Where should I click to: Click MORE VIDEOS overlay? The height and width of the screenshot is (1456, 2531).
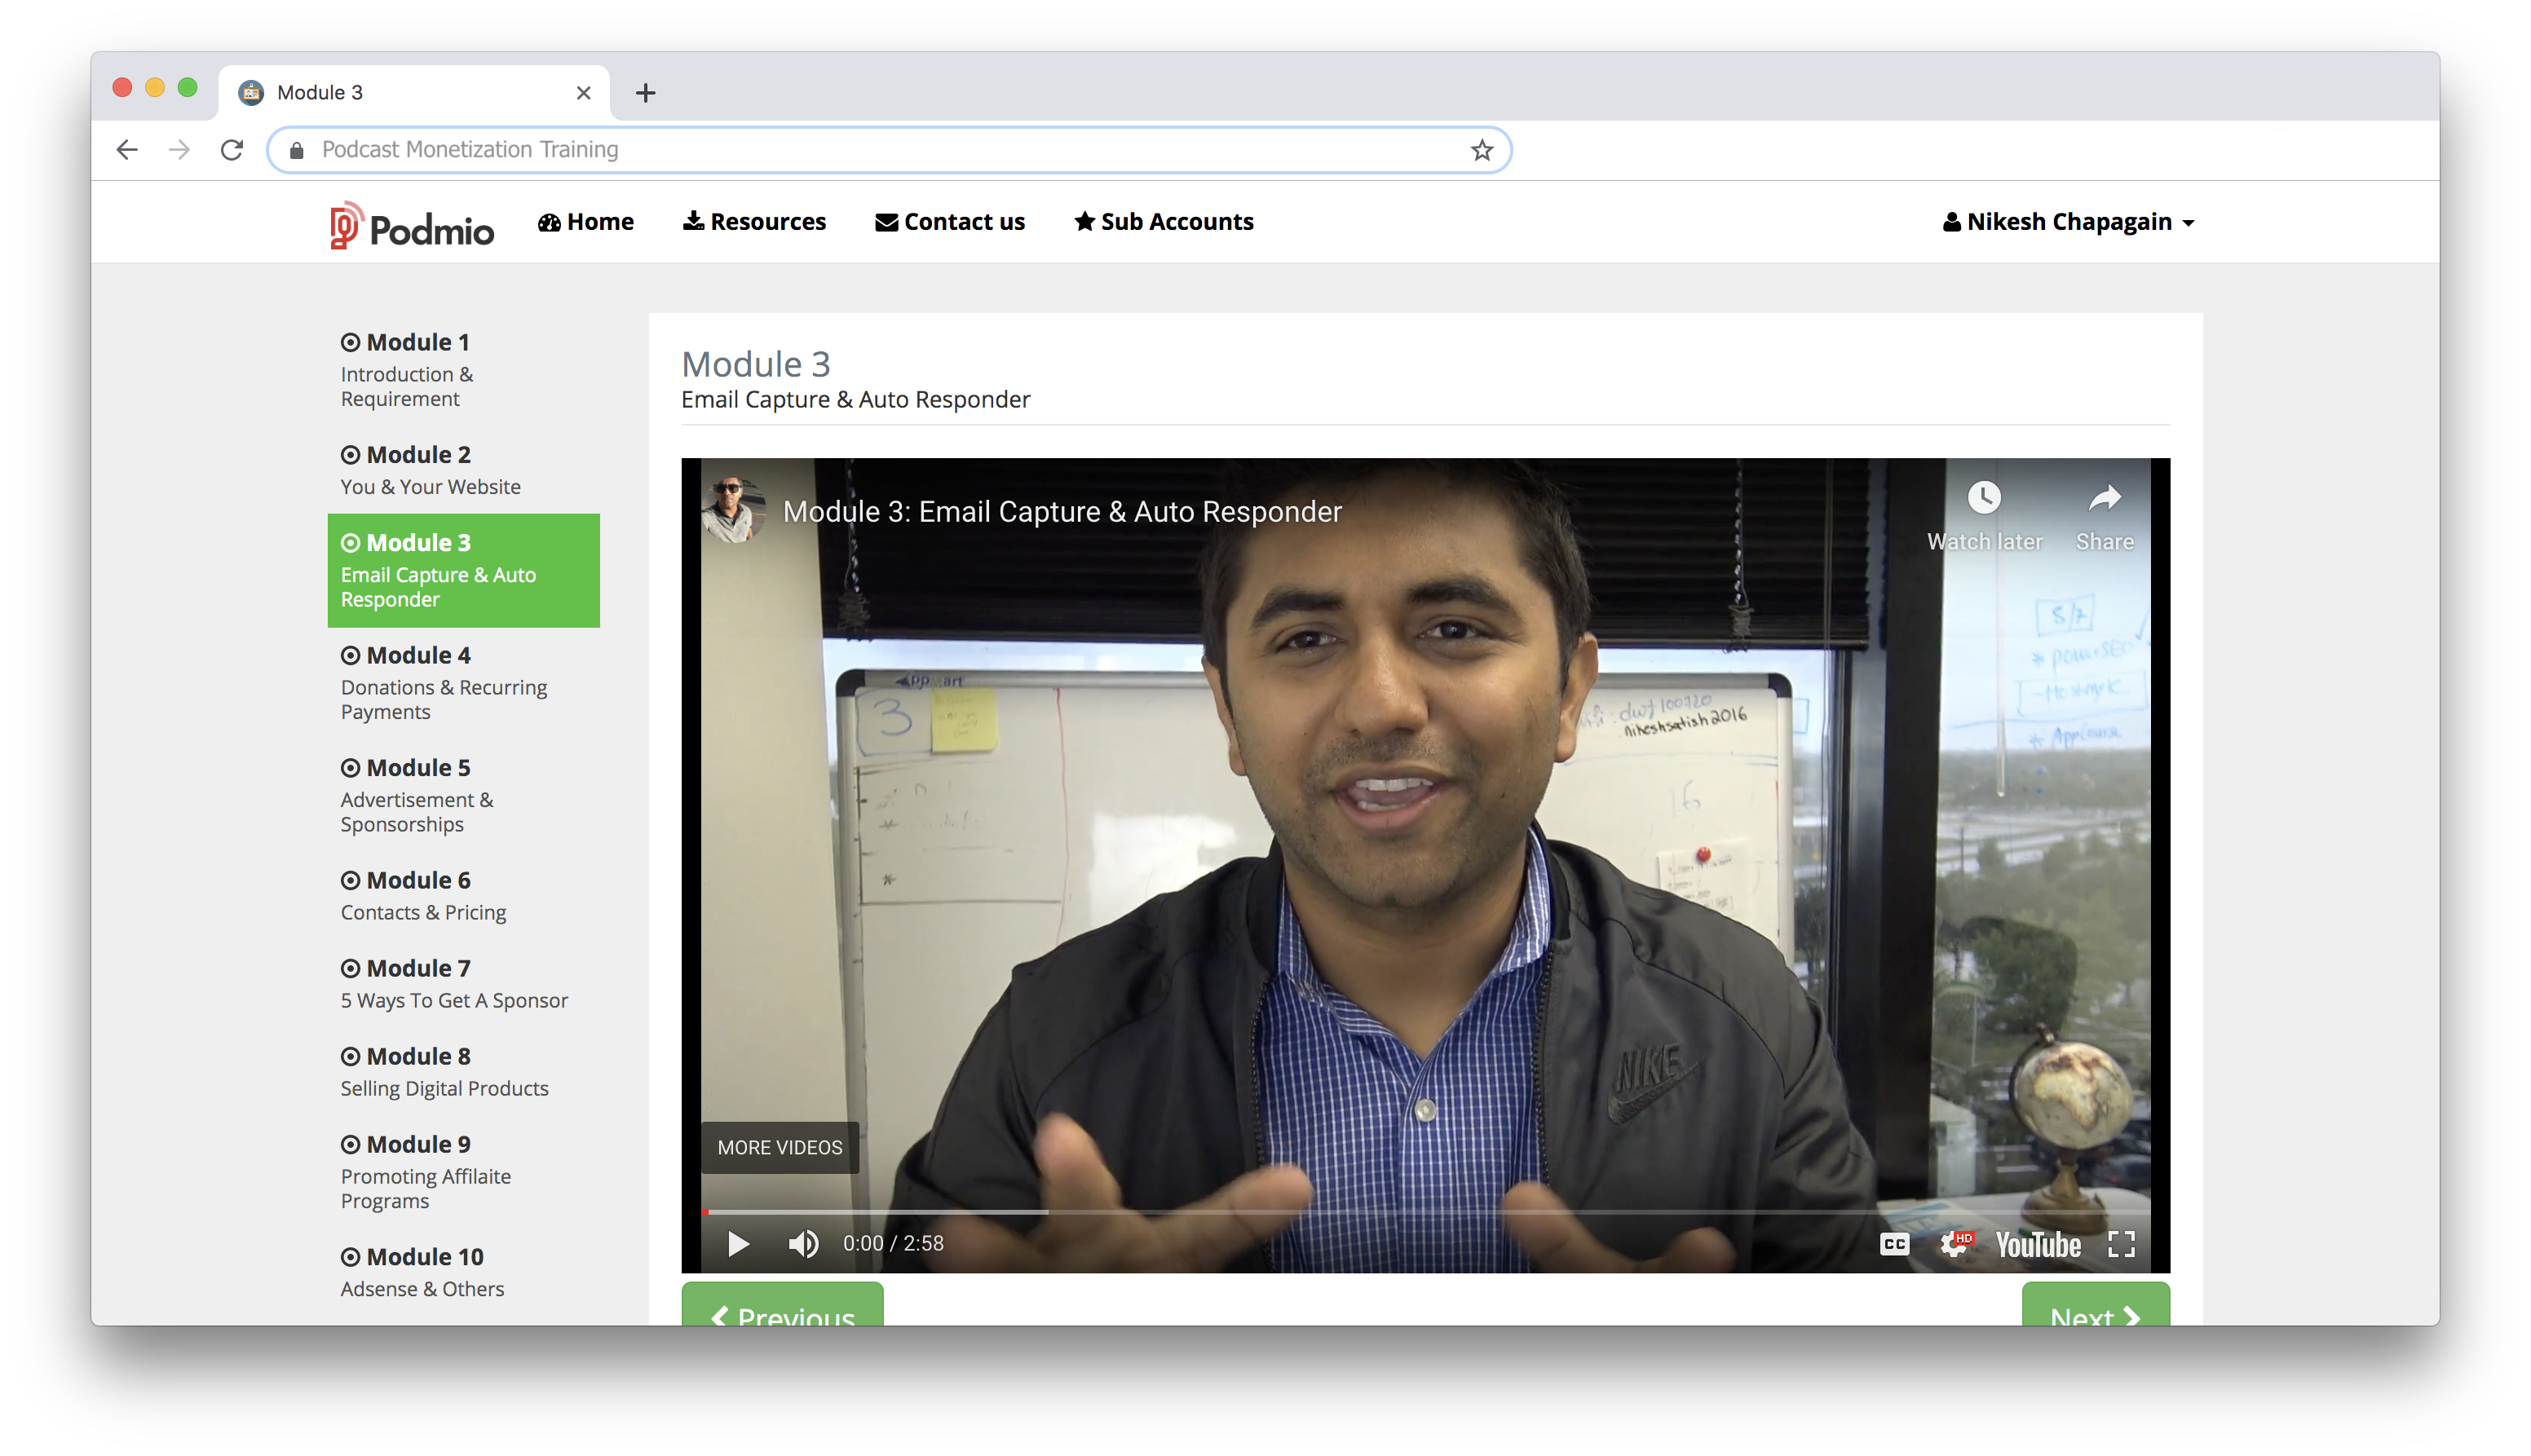tap(780, 1147)
